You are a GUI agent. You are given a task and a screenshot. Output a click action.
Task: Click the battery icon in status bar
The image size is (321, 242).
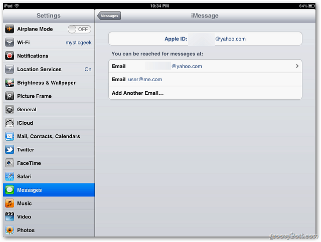311,6
